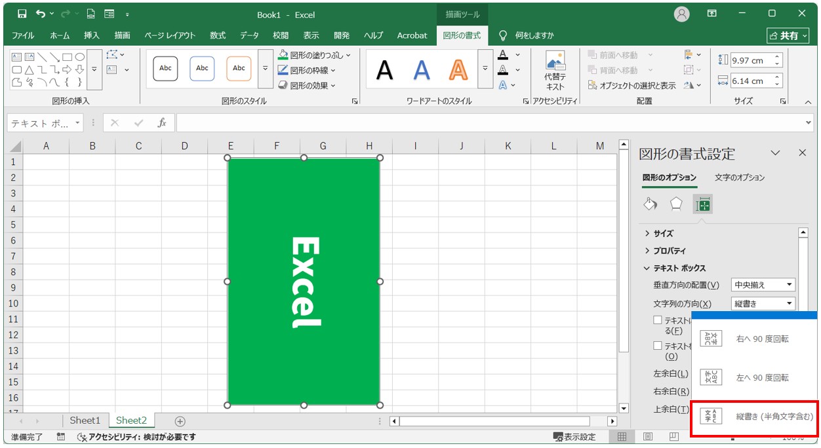Expand the shape styles gallery more arrow
The height and width of the screenshot is (448, 821).
click(265, 68)
